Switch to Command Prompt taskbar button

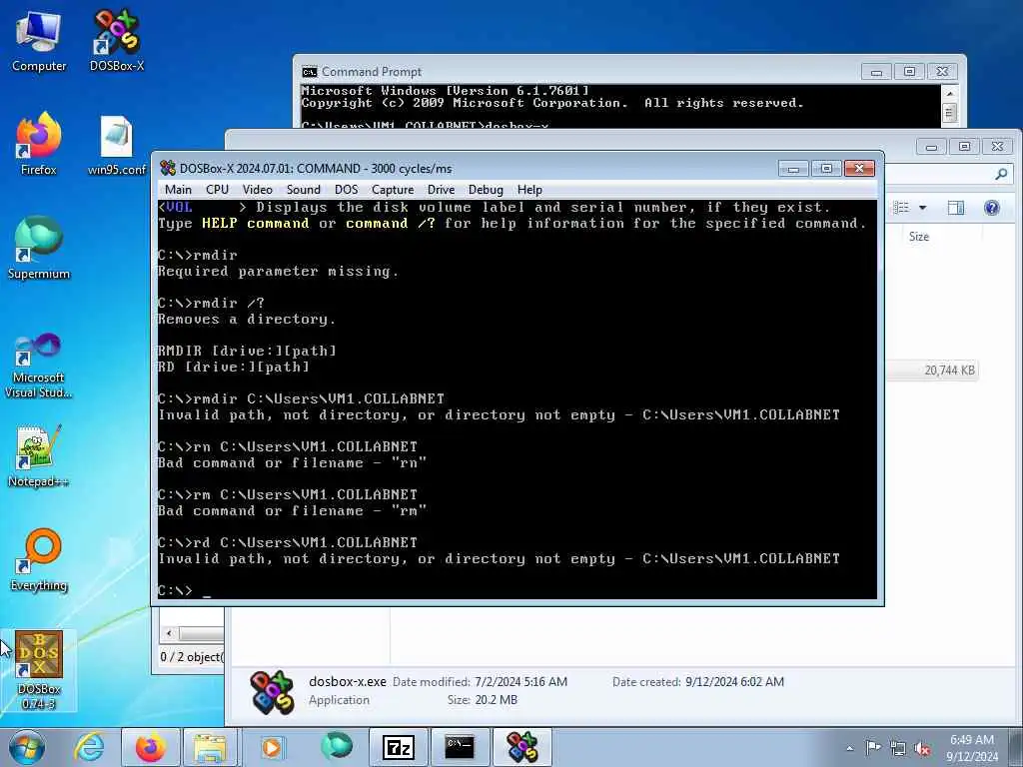tap(460, 747)
